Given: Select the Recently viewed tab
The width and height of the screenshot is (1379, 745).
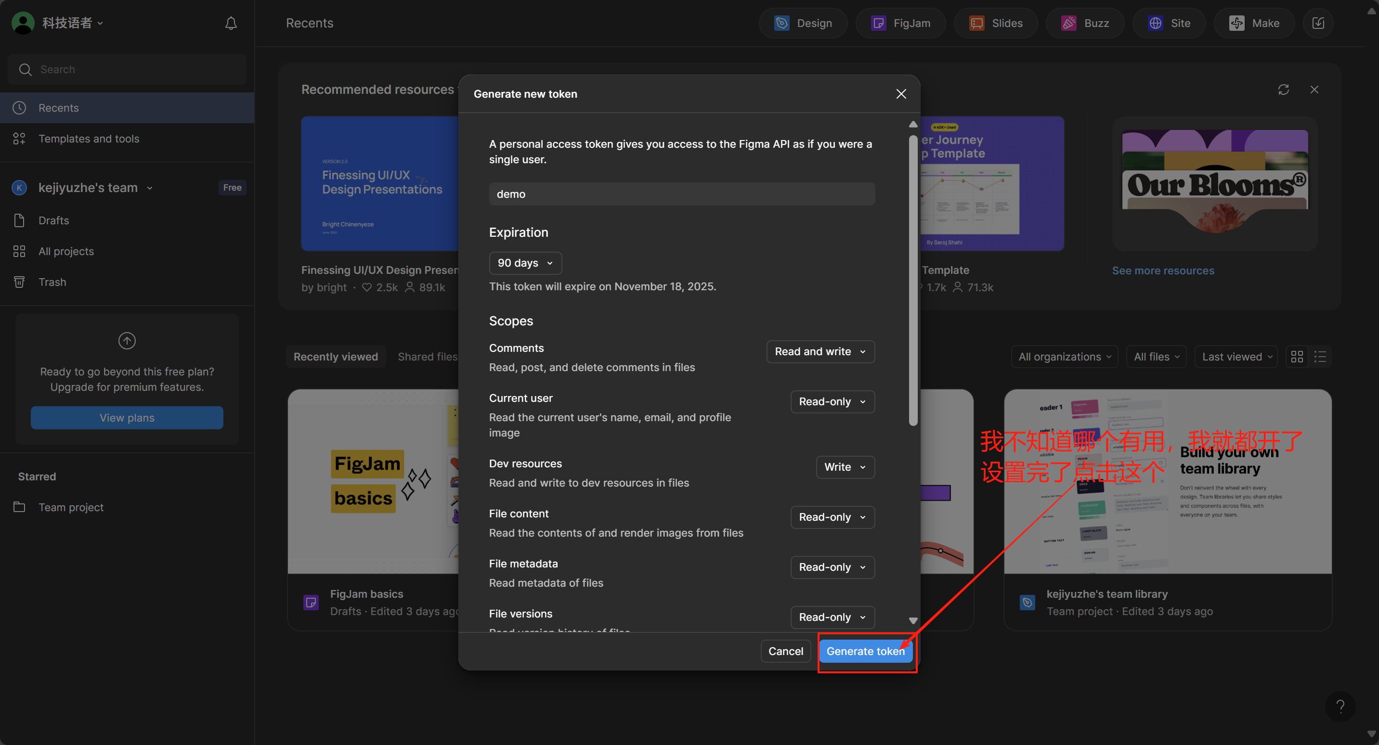Looking at the screenshot, I should (x=336, y=357).
